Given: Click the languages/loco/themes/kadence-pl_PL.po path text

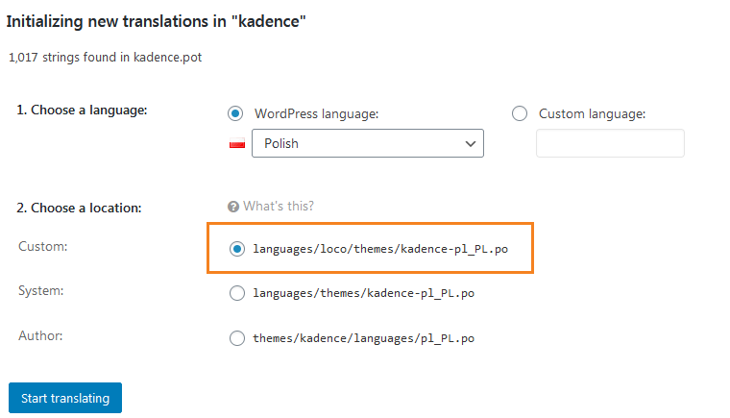Looking at the screenshot, I should [x=380, y=249].
